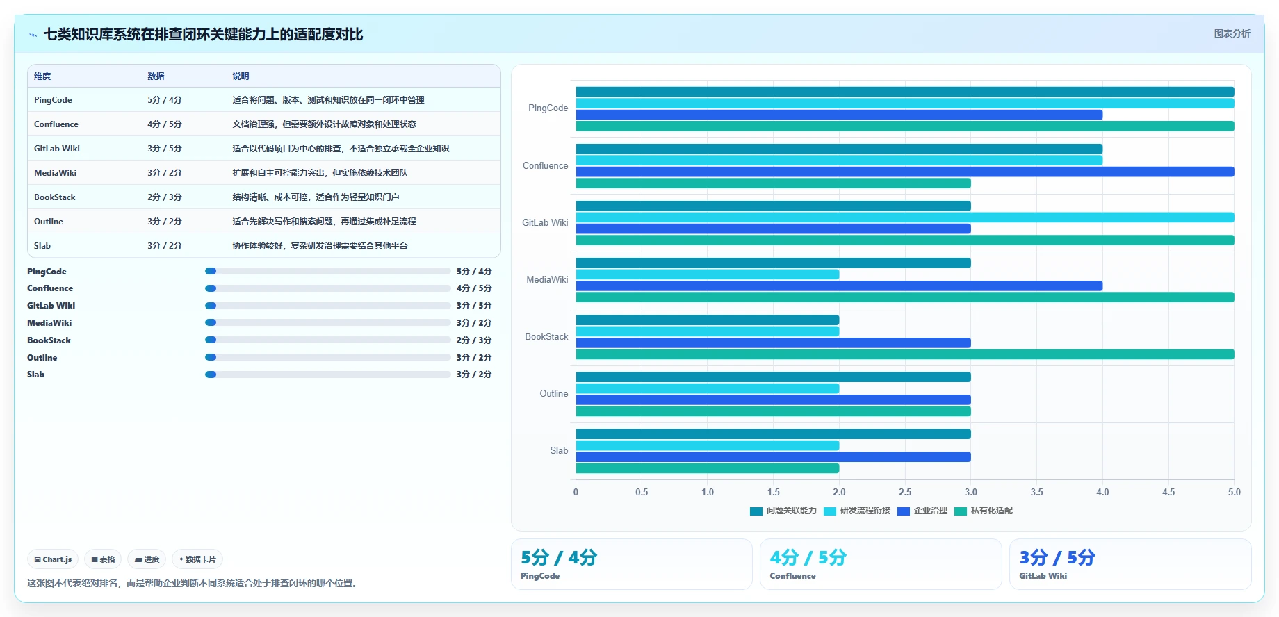
Task: Click the BookStack chart axis label
Action: 546,337
